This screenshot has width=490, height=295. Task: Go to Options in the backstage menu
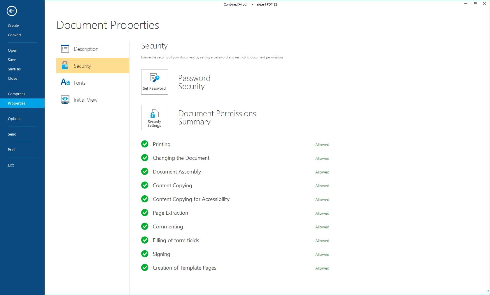point(15,119)
